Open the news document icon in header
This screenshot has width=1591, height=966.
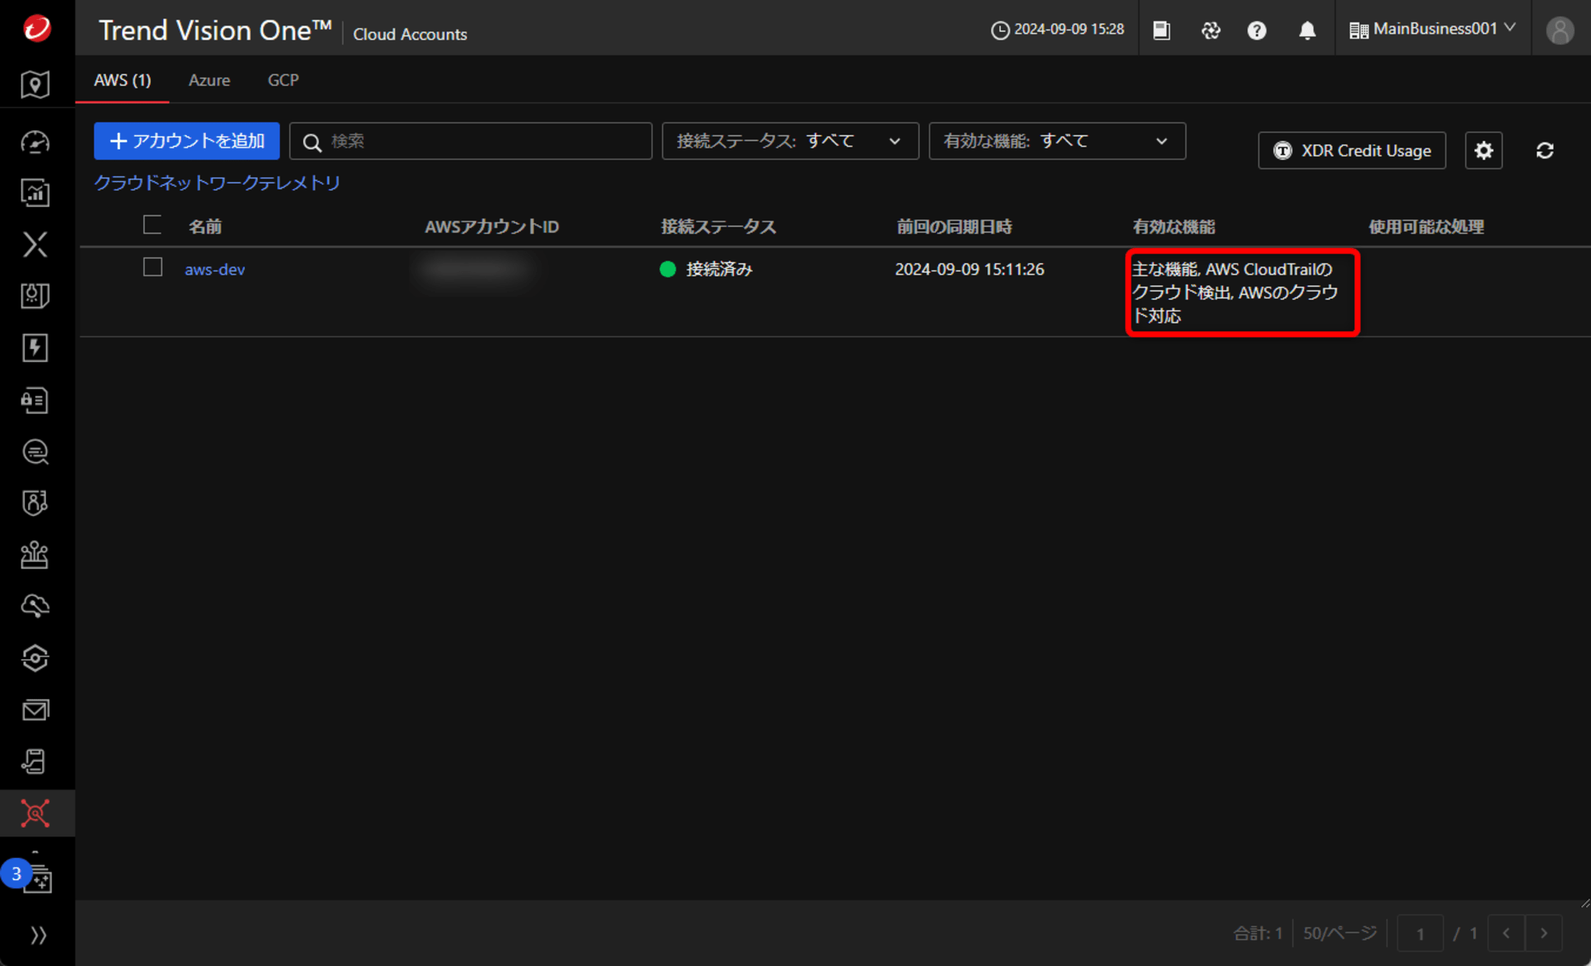coord(1161,30)
